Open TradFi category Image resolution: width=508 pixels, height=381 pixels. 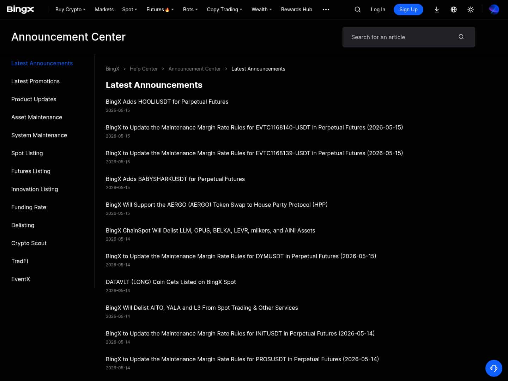tap(20, 261)
